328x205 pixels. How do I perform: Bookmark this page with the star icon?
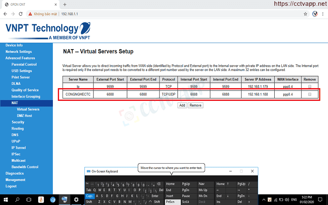(x=305, y=14)
